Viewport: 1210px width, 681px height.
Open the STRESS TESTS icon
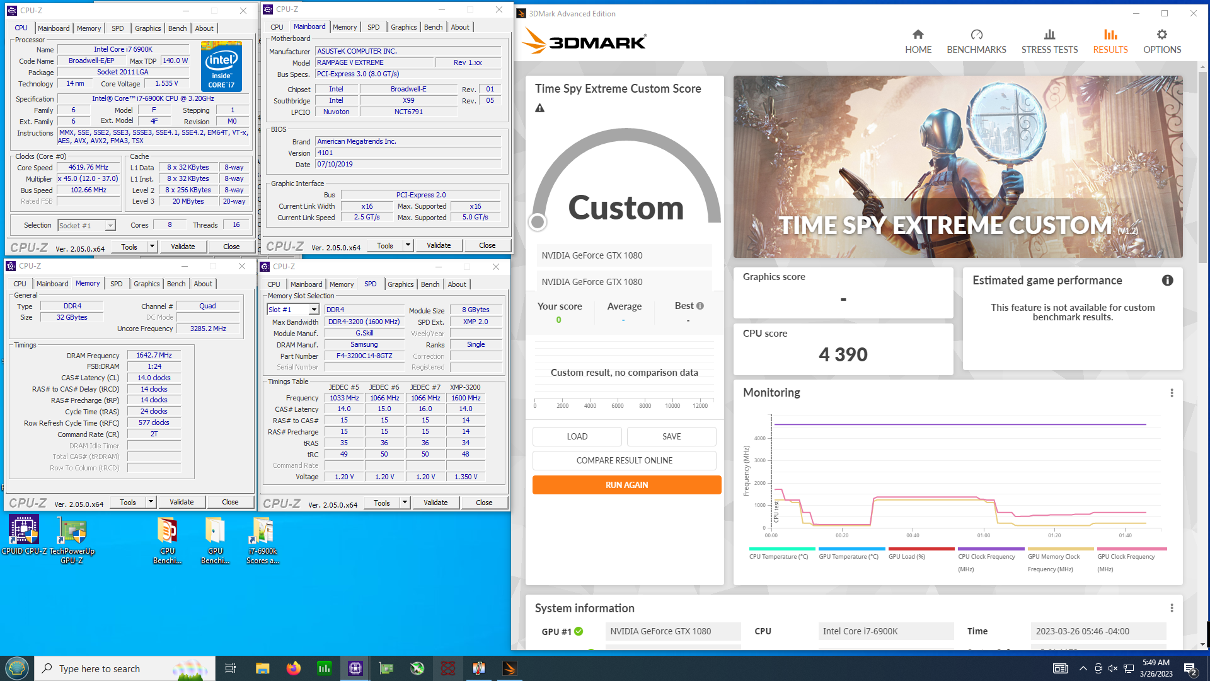[1049, 35]
